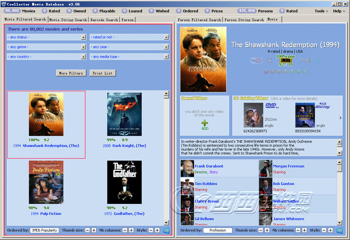Open Frank Darabont person link
Screen dimensions: 350x240
pyautogui.click(x=209, y=166)
